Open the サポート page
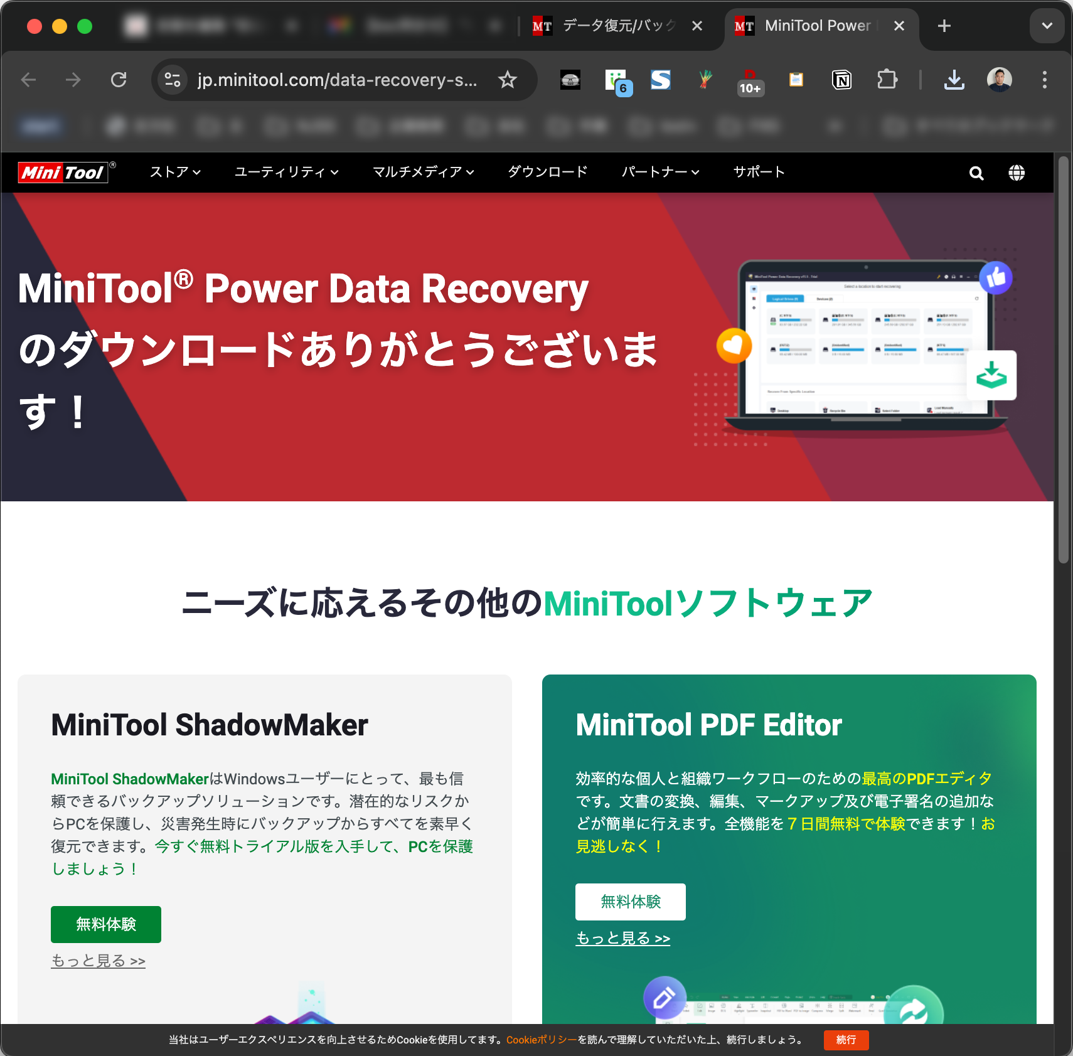1073x1056 pixels. [759, 172]
